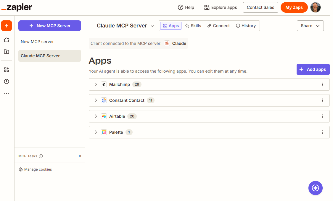Open Explore apps

pyautogui.click(x=221, y=7)
